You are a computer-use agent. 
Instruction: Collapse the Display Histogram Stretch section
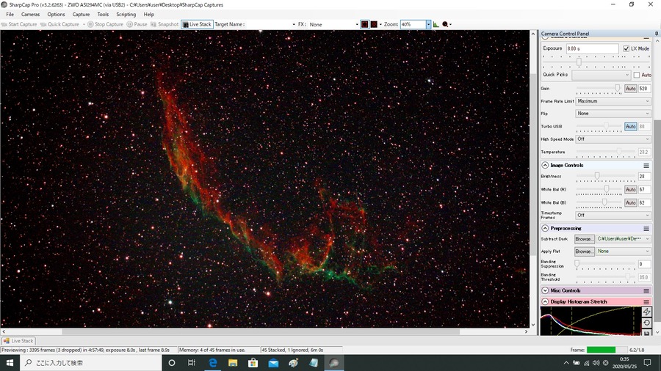[545, 301]
